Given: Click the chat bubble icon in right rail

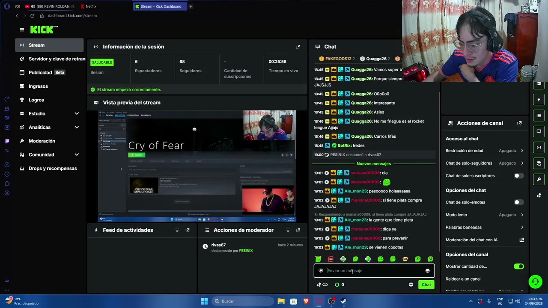Looking at the screenshot, I should click(x=539, y=131).
